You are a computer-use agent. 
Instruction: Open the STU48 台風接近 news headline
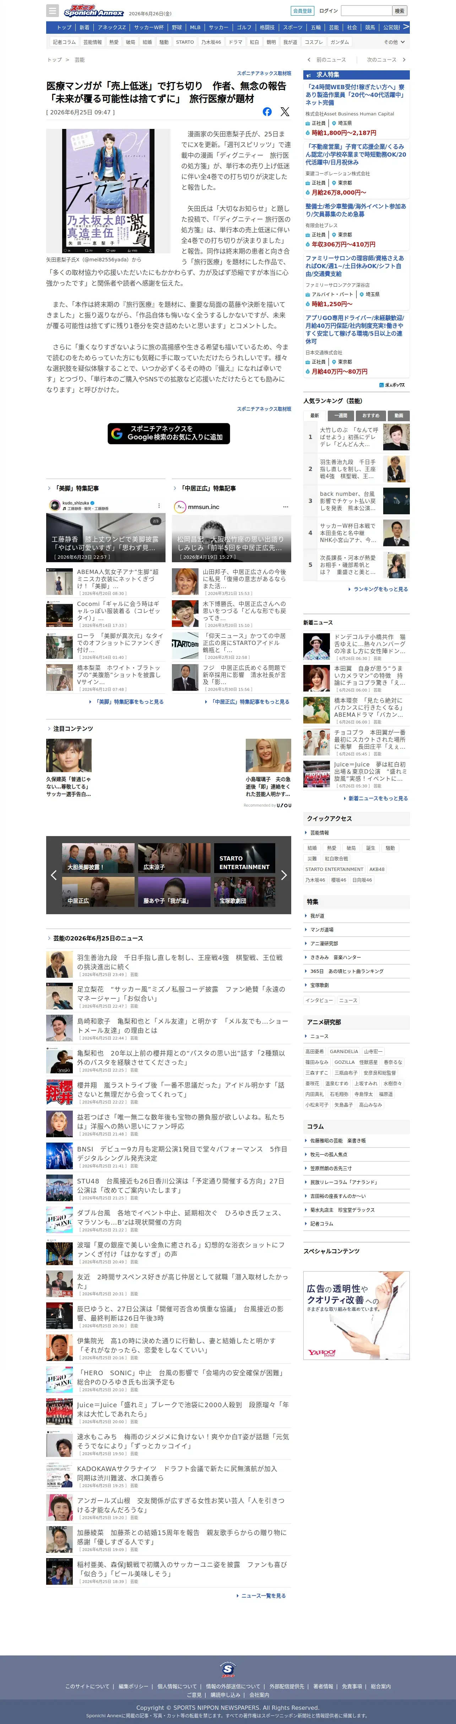[x=180, y=1185]
